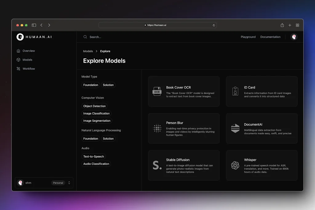Viewport: 315px width, 210px height.
Task: Click the HUMAAN.AI logo
Action: click(34, 37)
